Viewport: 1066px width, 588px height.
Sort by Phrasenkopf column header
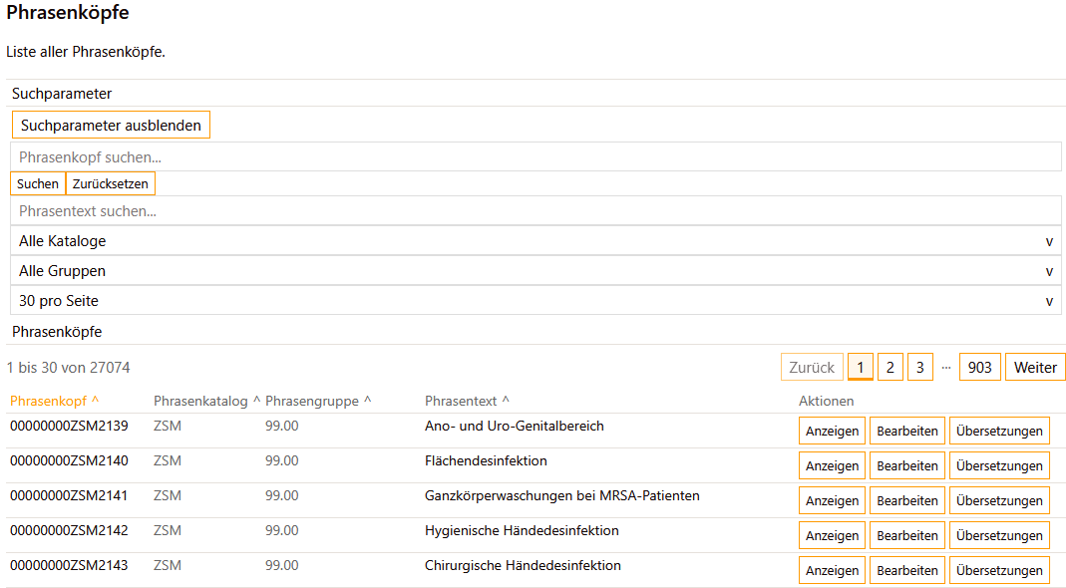tap(55, 401)
